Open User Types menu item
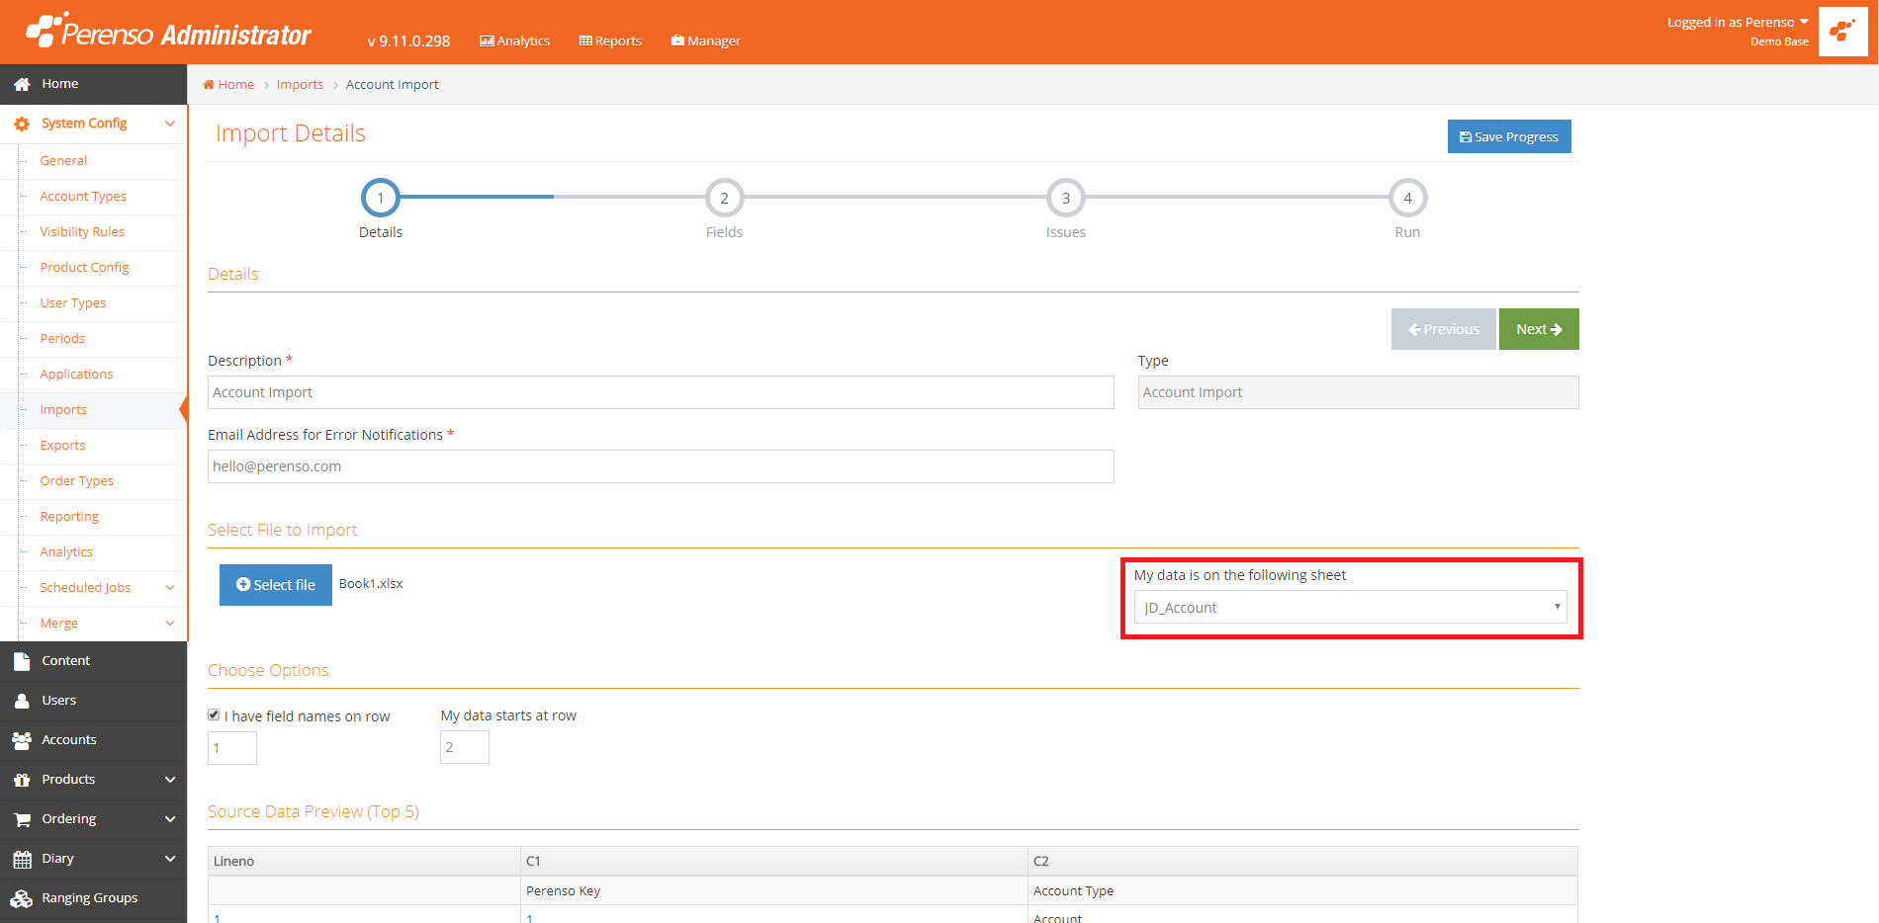This screenshot has width=1879, height=923. pyautogui.click(x=72, y=303)
